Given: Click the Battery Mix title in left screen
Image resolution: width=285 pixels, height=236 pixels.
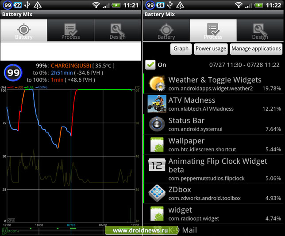Looking at the screenshot, I should click(17, 14).
